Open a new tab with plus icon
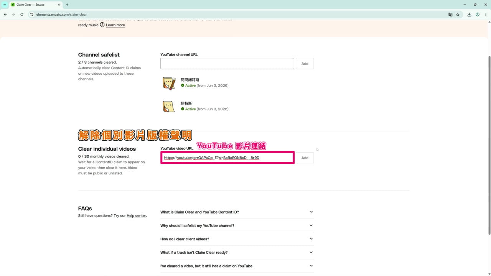 click(67, 5)
